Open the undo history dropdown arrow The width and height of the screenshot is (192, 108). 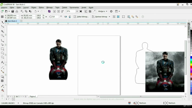point(38,11)
